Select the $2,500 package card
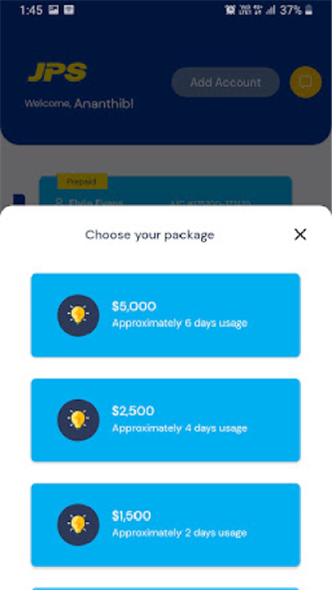 pos(166,420)
